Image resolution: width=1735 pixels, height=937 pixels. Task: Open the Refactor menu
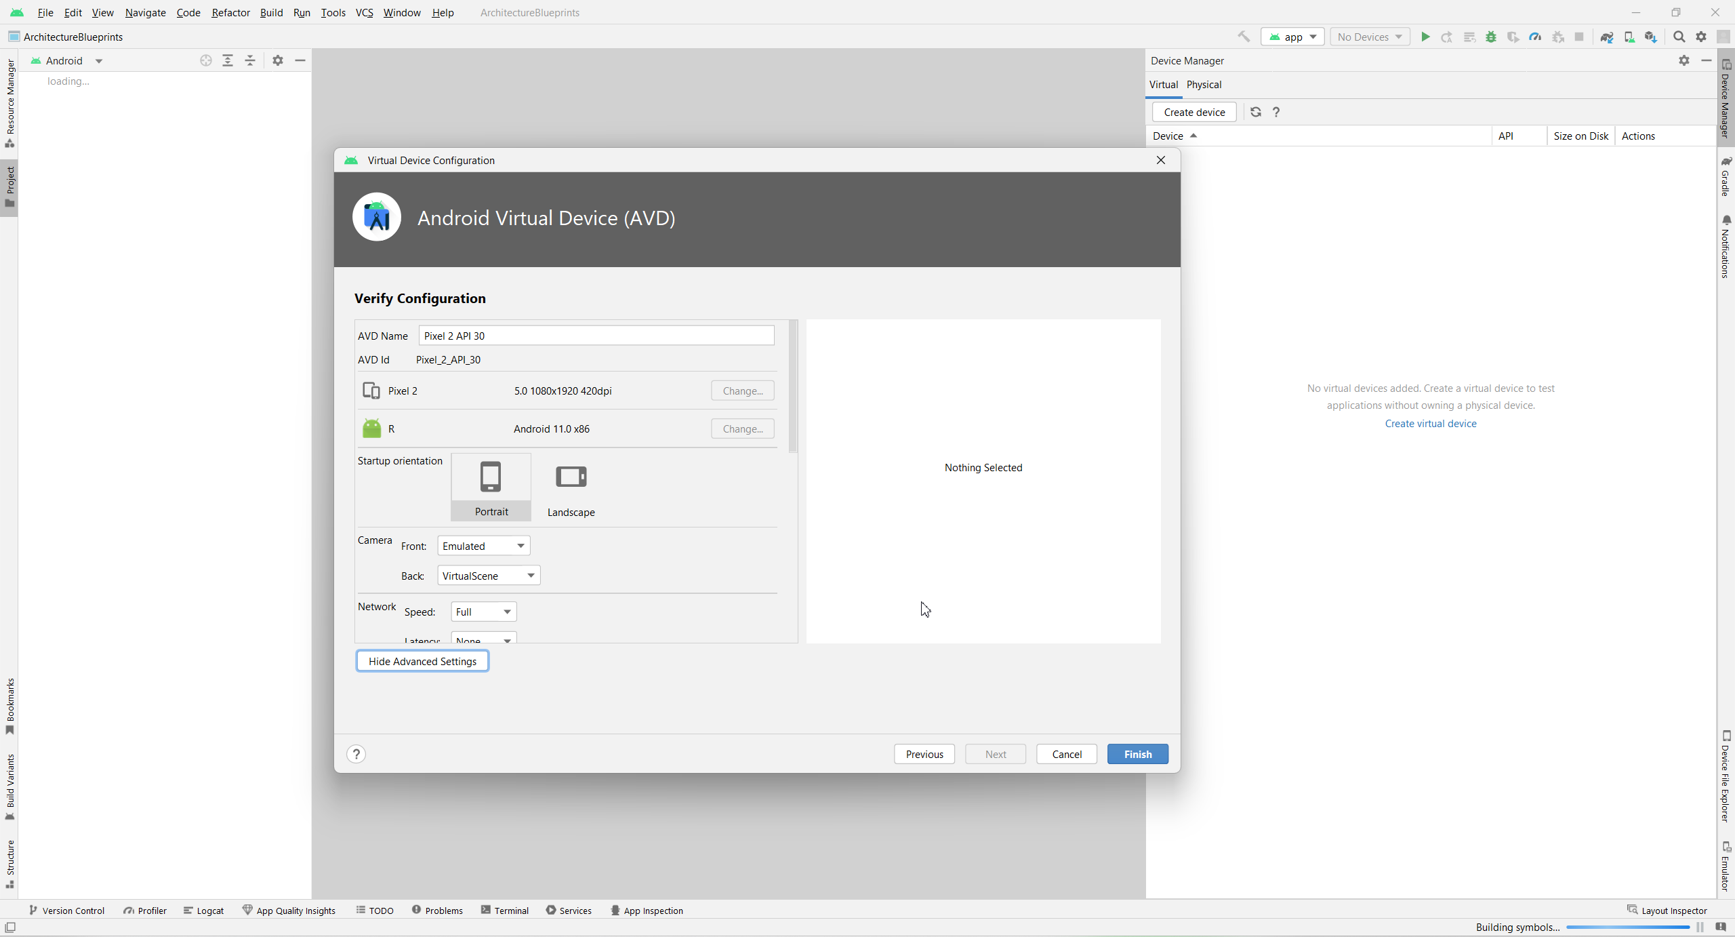[x=230, y=12]
